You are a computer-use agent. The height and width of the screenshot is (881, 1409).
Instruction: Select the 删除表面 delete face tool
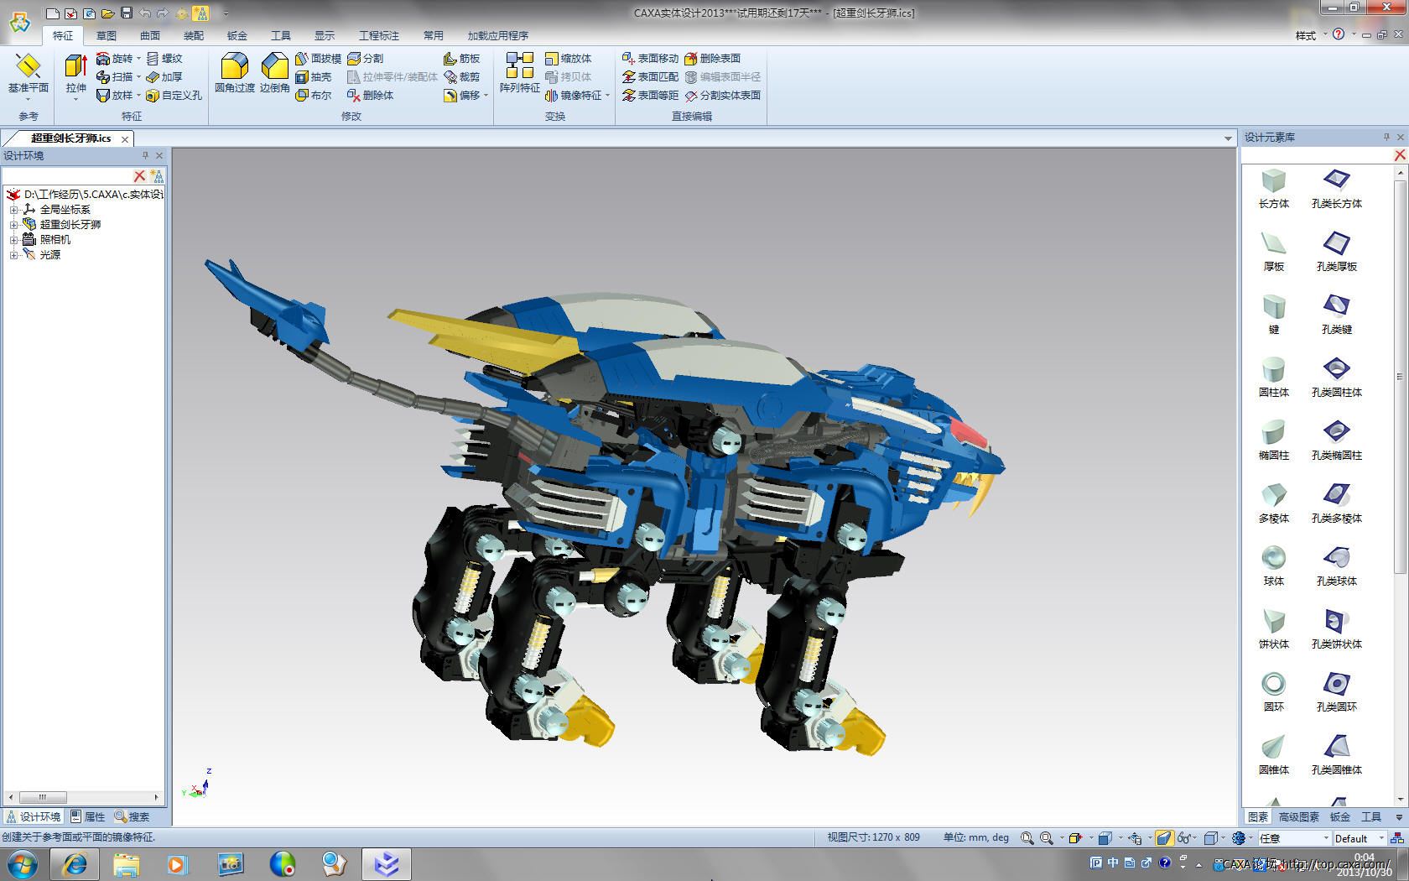[712, 58]
